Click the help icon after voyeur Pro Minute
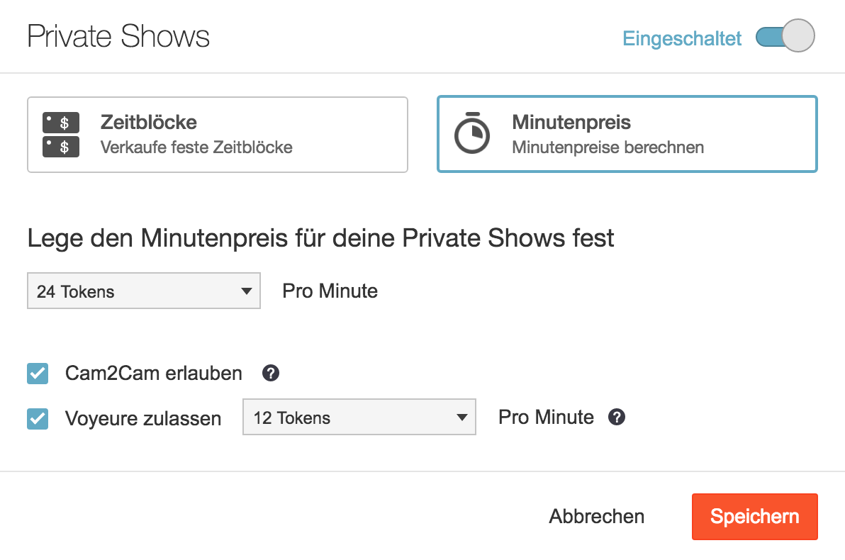The image size is (845, 560). [x=617, y=417]
